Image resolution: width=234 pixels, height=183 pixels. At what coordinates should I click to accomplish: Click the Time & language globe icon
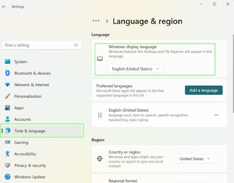[7, 131]
